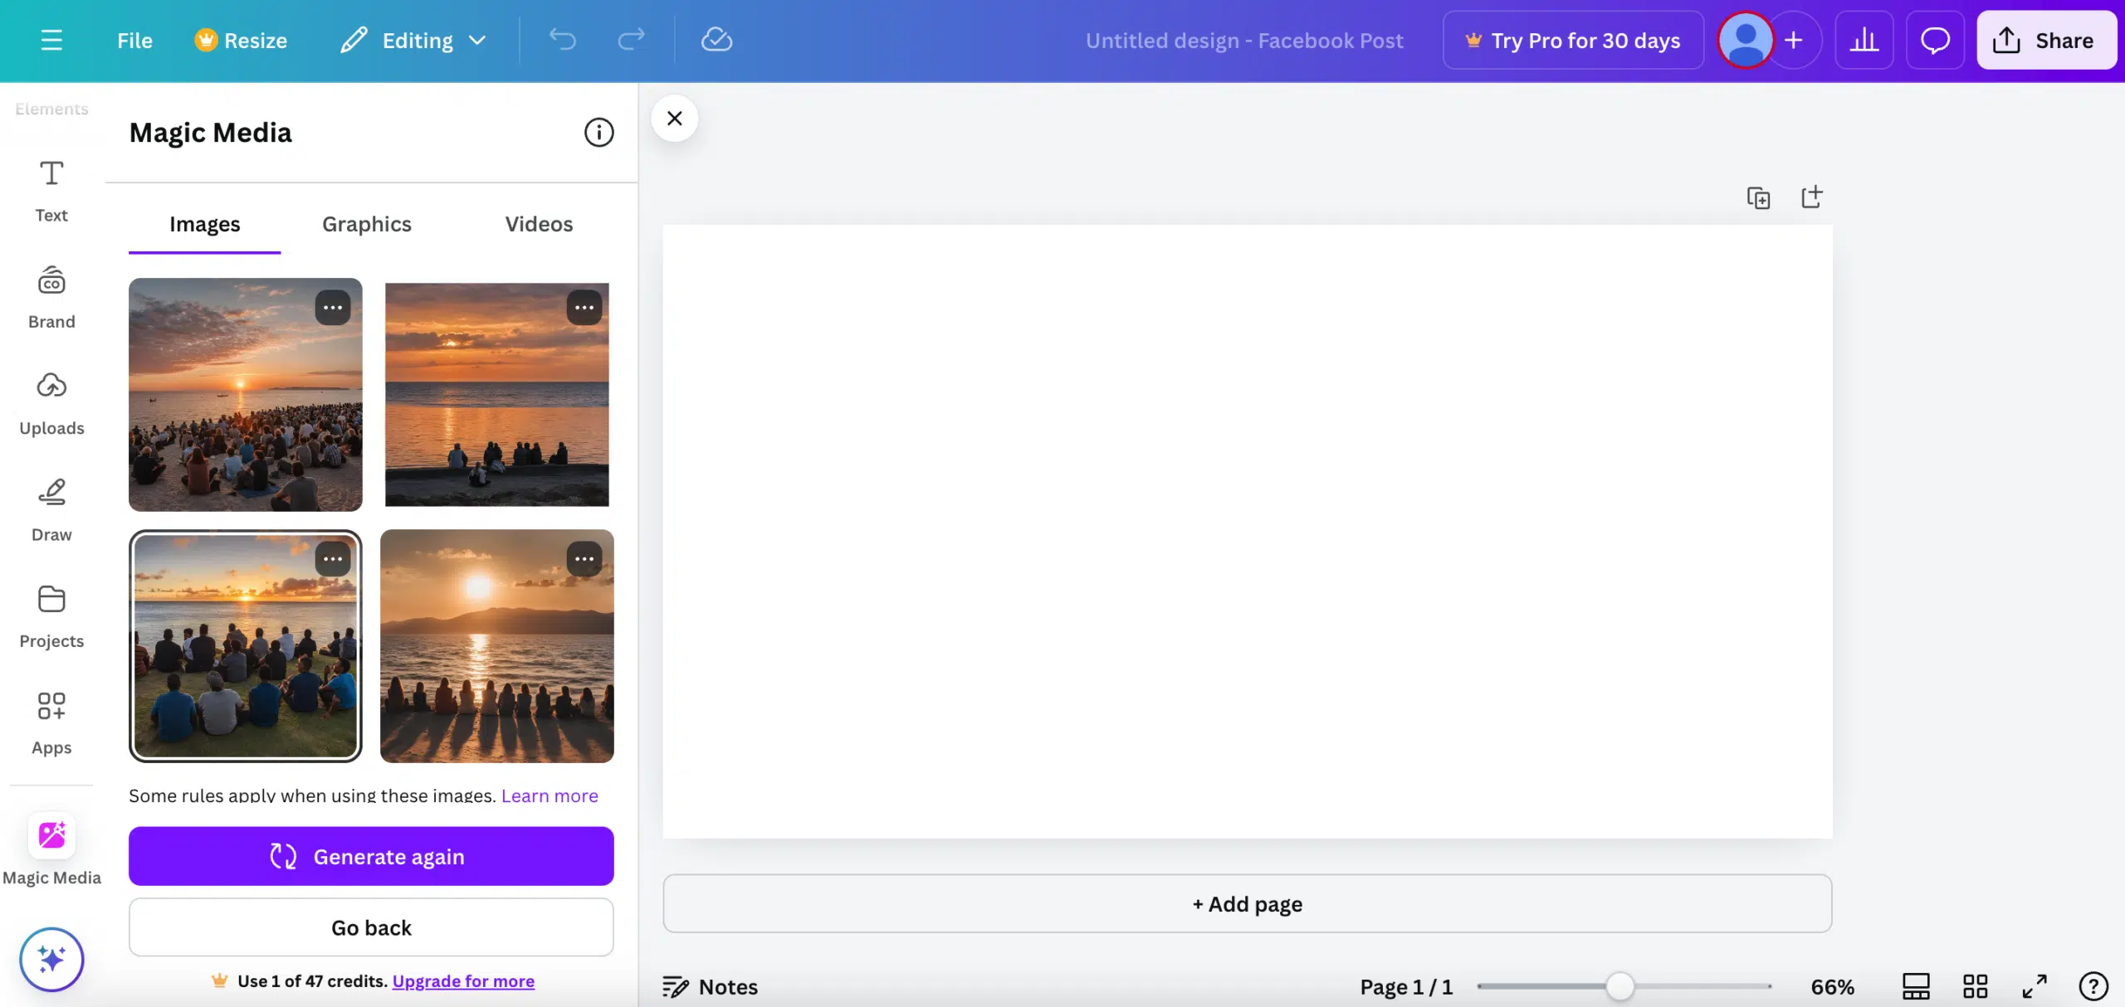The height and width of the screenshot is (1007, 2125).
Task: Click the redo arrow icon
Action: (631, 40)
